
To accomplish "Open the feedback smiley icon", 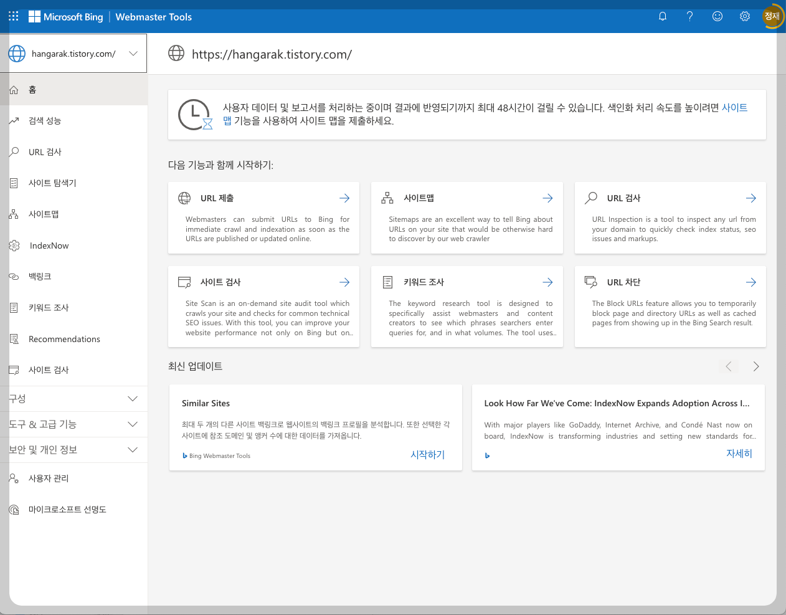I will [717, 17].
